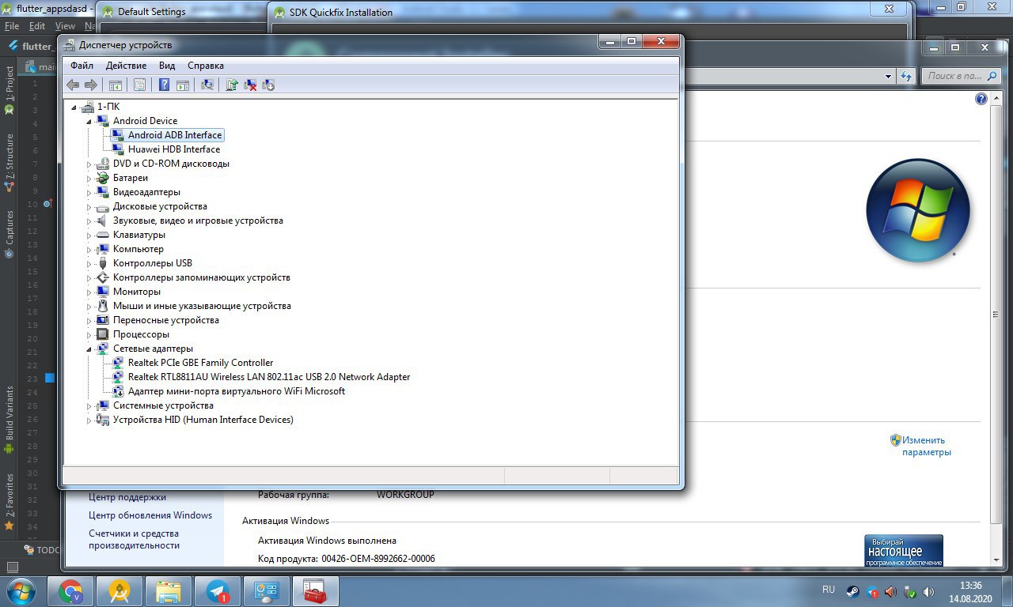
Task: Toggle the action pane toolbar icon
Action: click(182, 85)
